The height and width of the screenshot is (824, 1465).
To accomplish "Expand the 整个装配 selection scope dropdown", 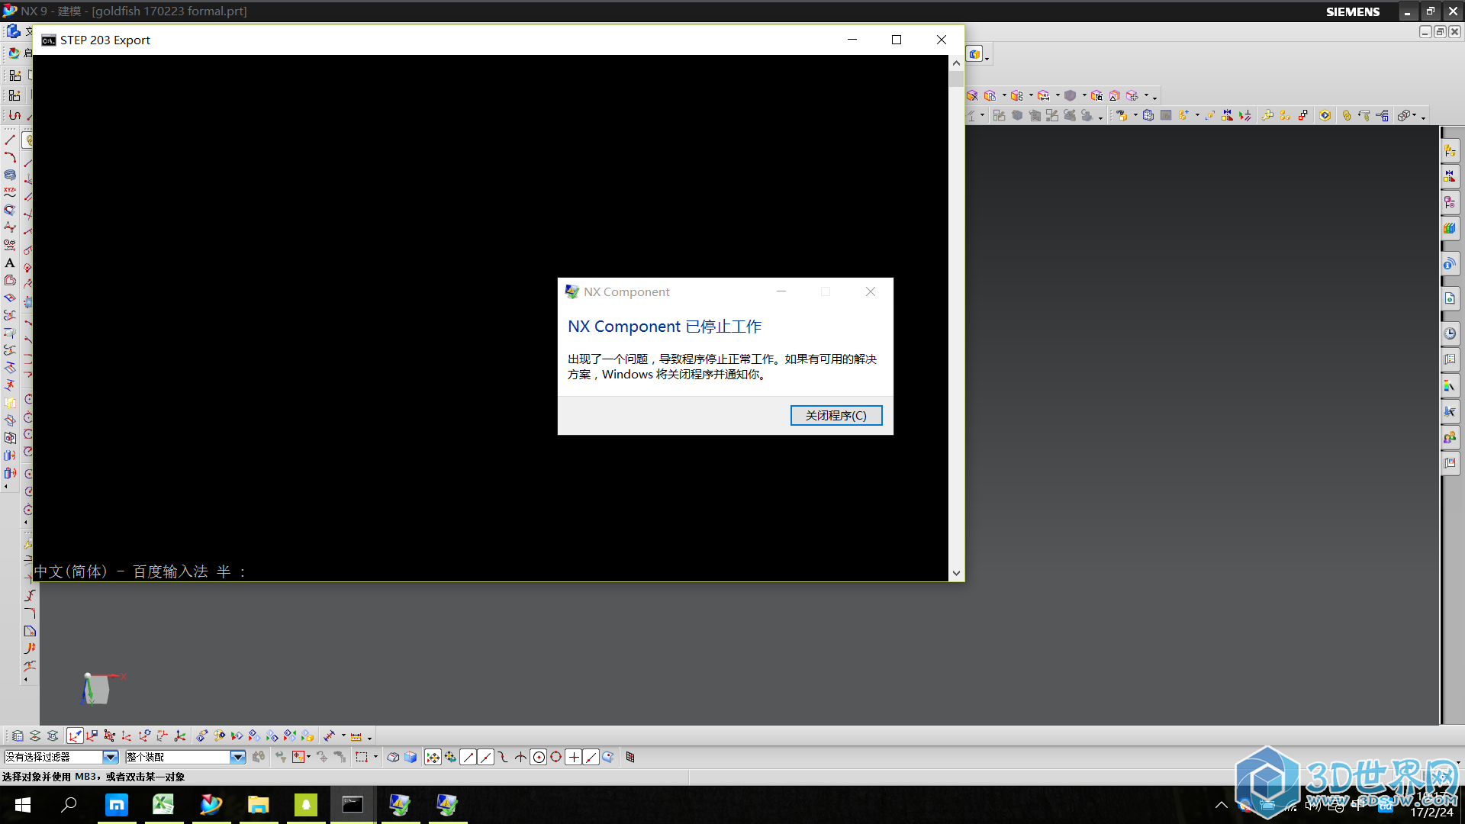I will click(x=238, y=757).
